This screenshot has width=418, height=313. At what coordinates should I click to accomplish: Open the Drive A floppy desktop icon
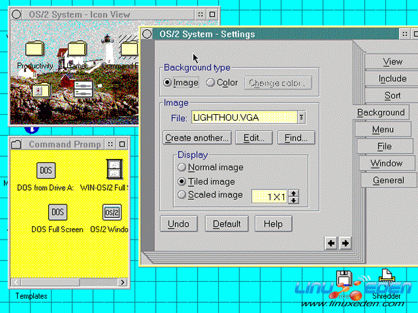344,278
